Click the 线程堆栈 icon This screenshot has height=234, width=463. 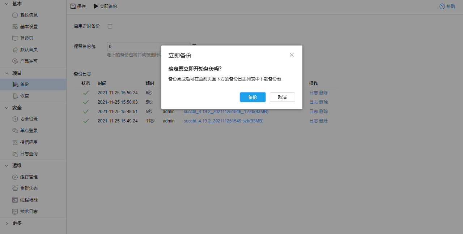pos(15,200)
